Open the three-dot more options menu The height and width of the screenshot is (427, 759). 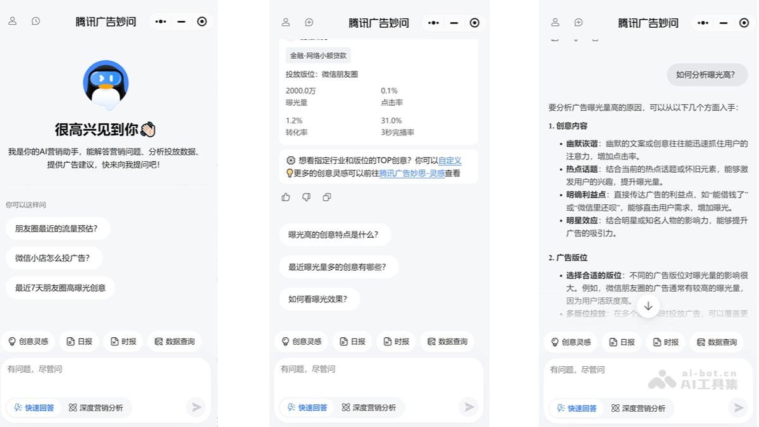click(x=160, y=21)
